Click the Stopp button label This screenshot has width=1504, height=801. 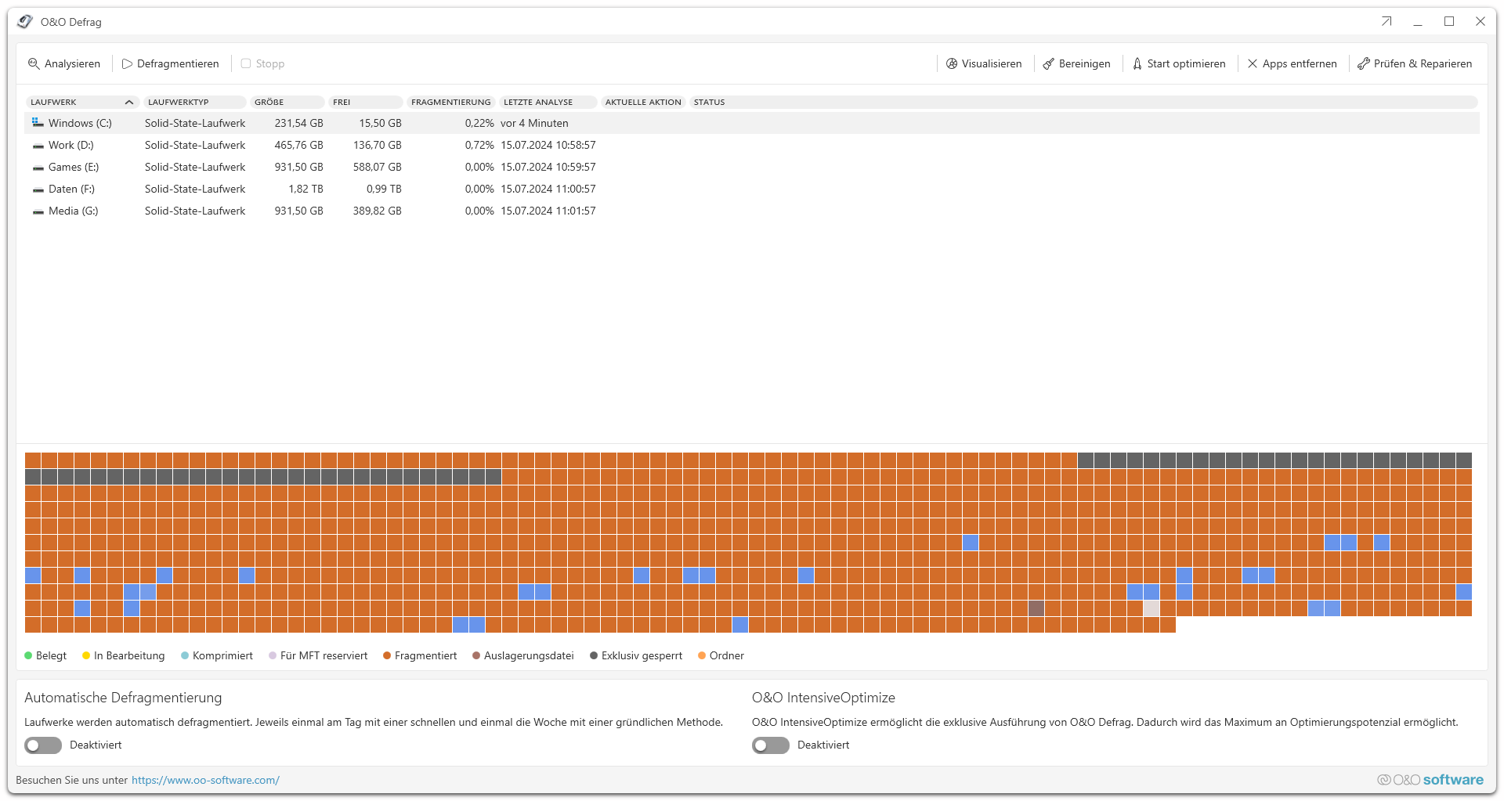[270, 63]
